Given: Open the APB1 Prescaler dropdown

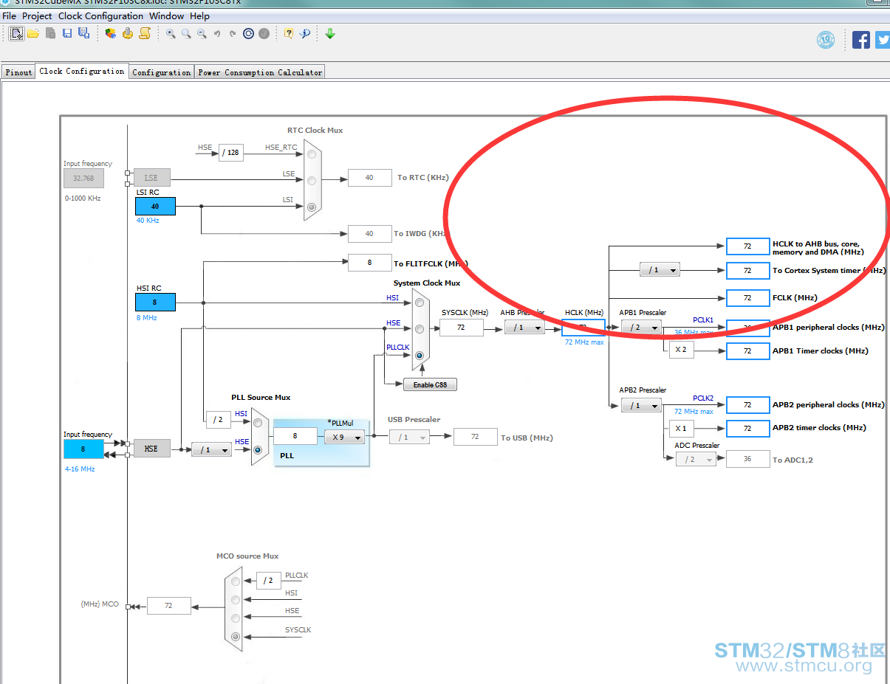Looking at the screenshot, I should tap(641, 328).
